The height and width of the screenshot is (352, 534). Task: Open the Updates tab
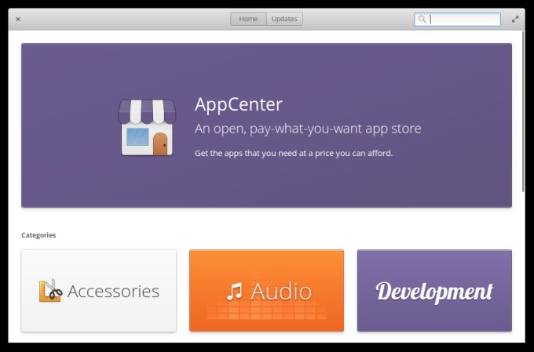(284, 19)
